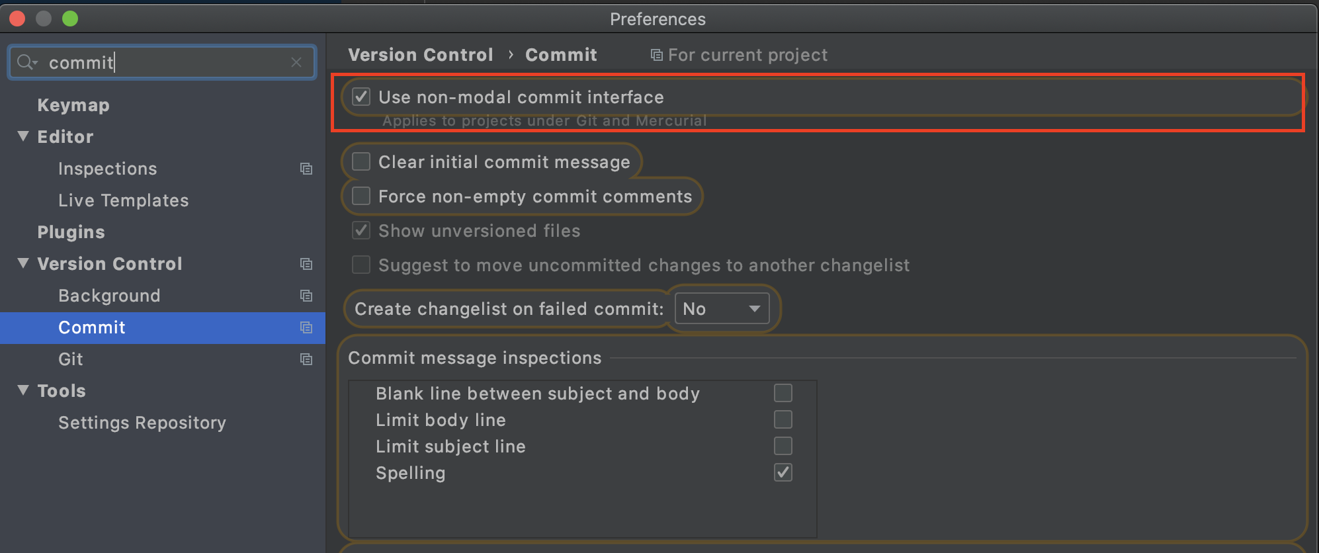The image size is (1319, 553).
Task: Collapse the Version Control tree node
Action: 23,263
